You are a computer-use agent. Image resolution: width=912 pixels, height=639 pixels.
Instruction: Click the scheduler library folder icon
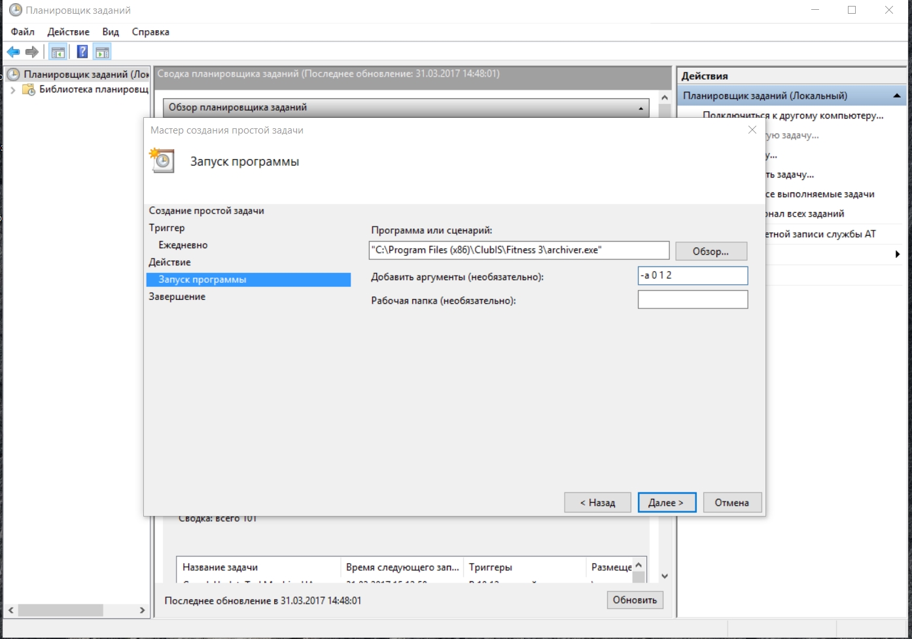click(x=28, y=89)
